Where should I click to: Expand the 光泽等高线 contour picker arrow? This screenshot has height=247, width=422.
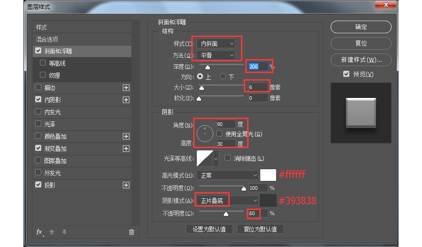coord(216,158)
